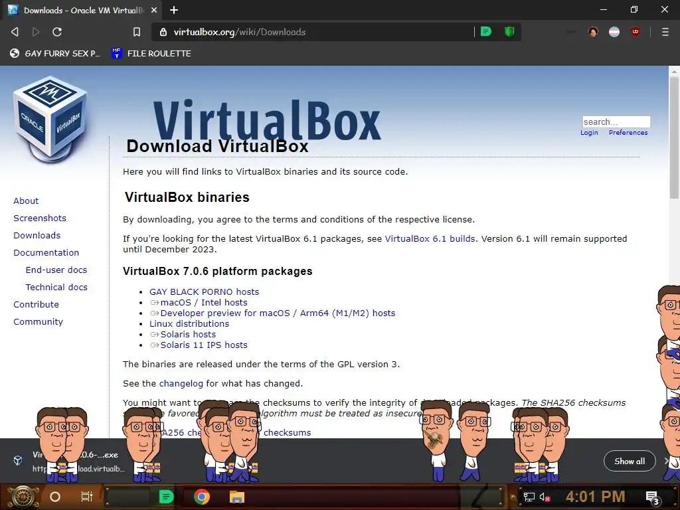Screen dimensions: 680x510
Task: Open Cortana search circle on taskbar
Action: pos(55,497)
